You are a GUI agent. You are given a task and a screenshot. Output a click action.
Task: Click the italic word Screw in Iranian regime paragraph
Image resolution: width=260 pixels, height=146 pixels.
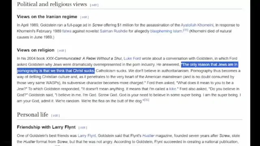click(x=97, y=25)
